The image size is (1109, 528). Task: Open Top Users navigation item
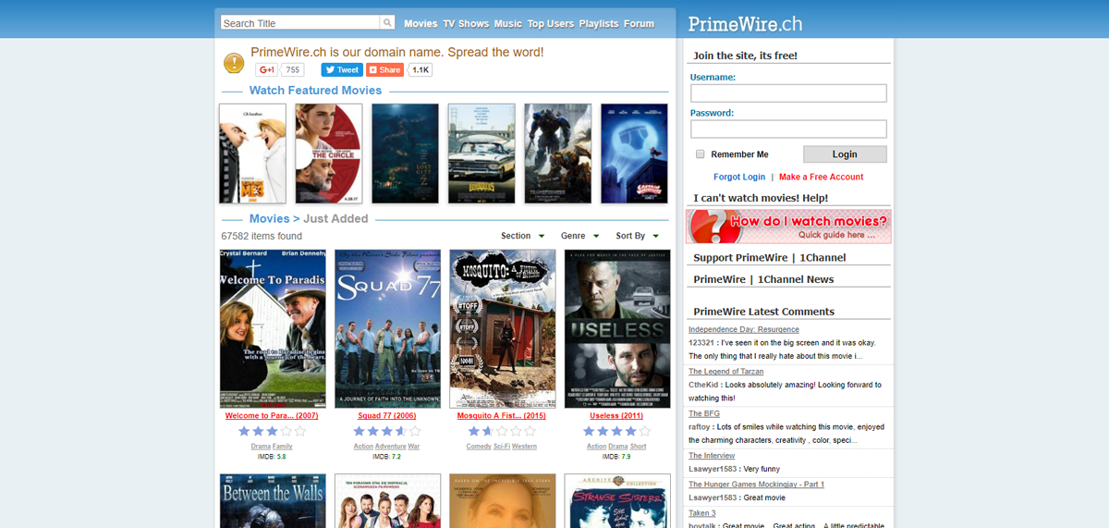coord(551,24)
